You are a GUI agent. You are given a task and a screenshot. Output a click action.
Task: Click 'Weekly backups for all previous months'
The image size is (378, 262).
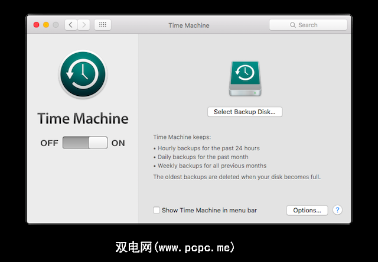pyautogui.click(x=212, y=166)
